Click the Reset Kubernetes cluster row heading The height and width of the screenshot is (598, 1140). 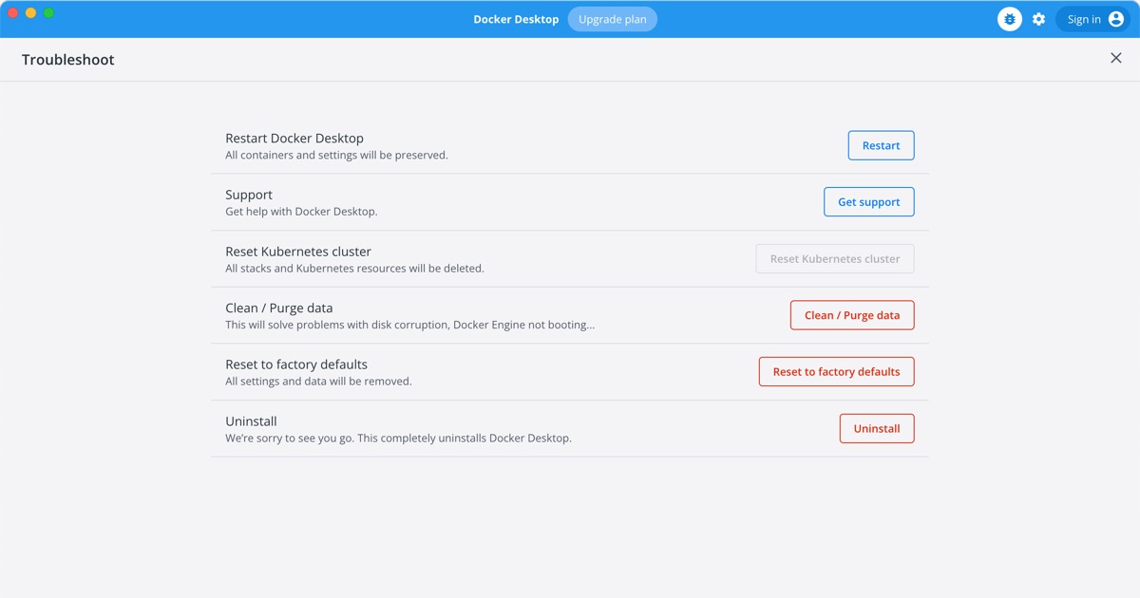(298, 252)
